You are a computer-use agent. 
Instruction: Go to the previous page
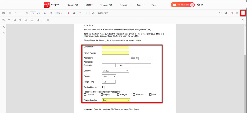[16, 13]
